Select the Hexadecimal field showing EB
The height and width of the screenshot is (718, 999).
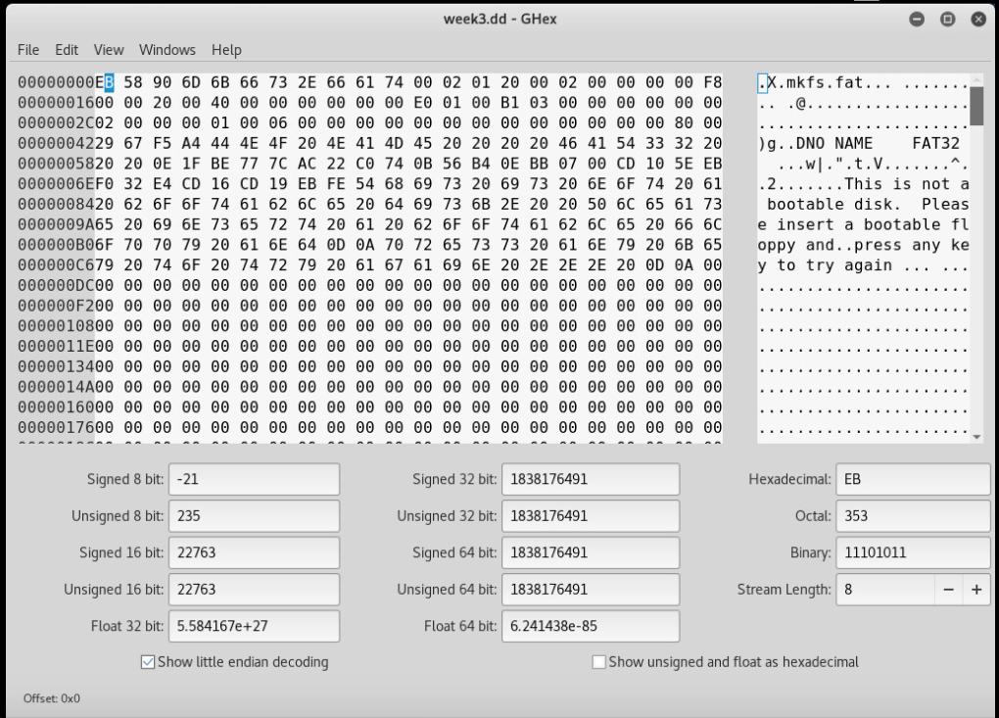(x=912, y=479)
